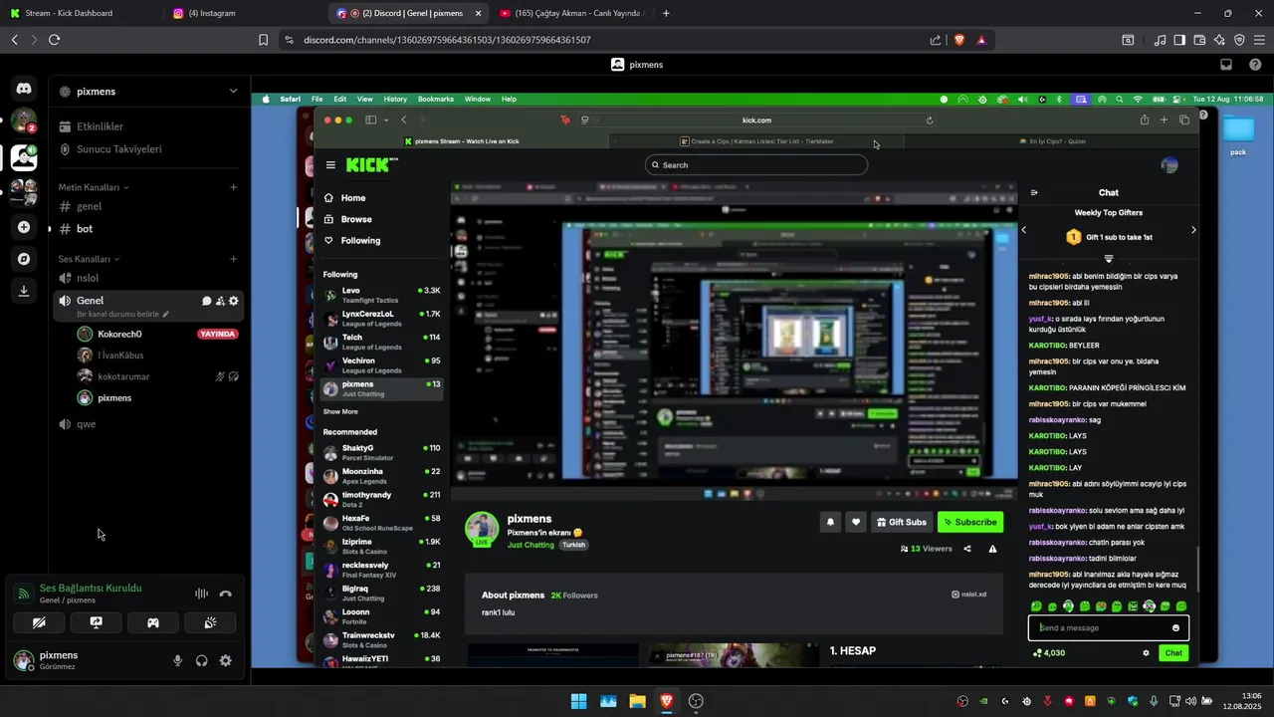Toggle the Kick heart follow button in stream
This screenshot has height=717, width=1274.
pyautogui.click(x=855, y=522)
